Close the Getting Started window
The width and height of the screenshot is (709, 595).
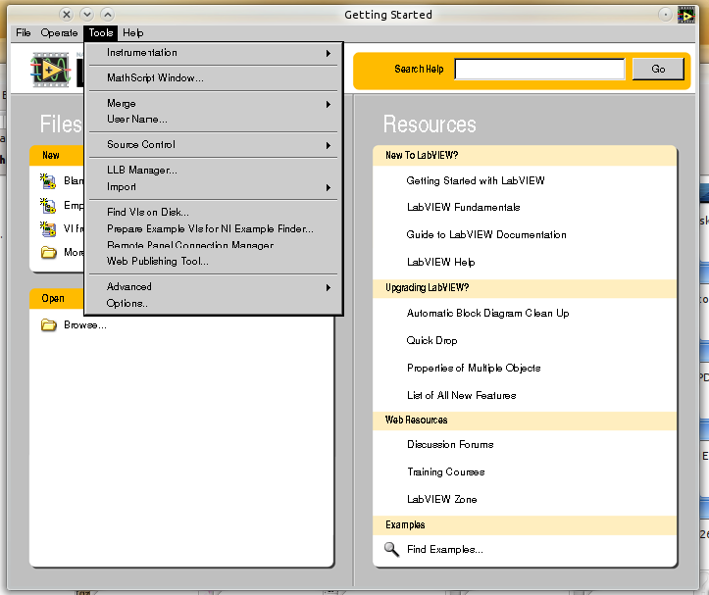66,15
